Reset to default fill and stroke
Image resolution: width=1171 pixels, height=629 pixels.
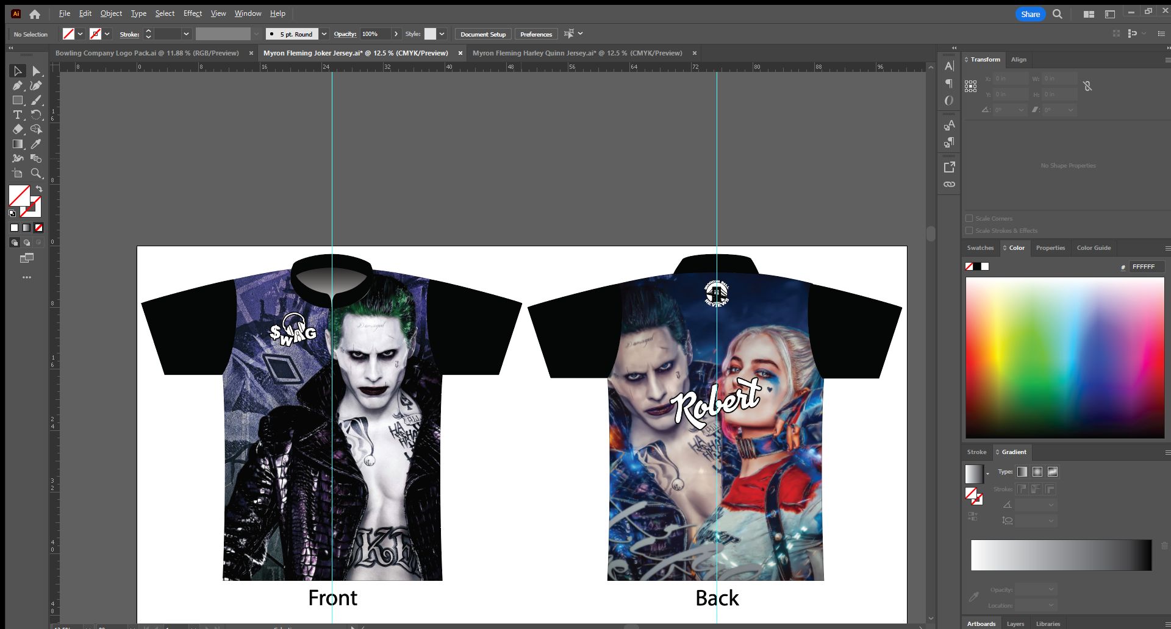(x=12, y=213)
